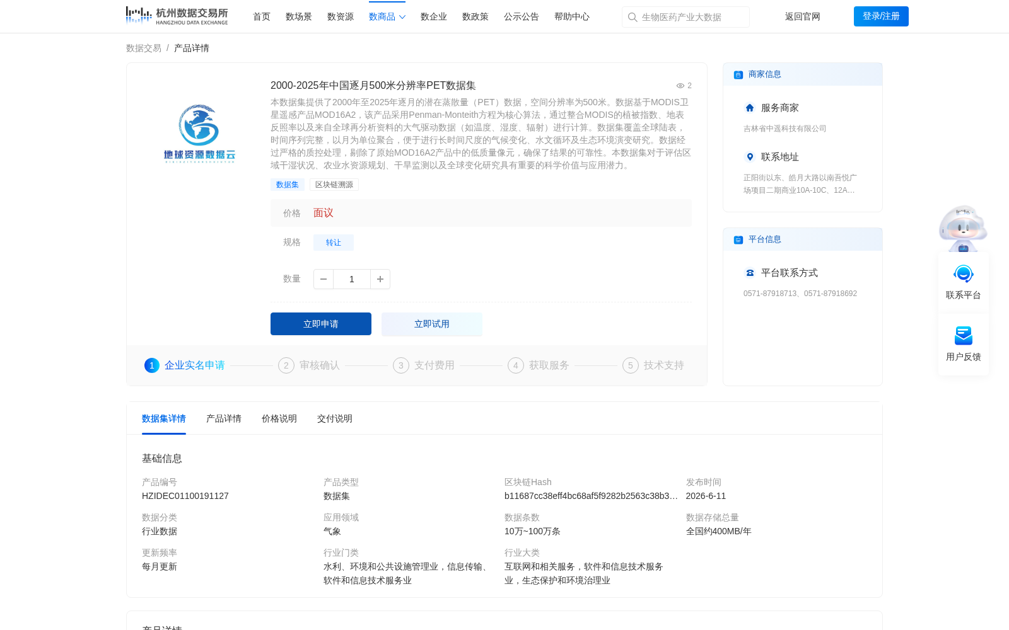Open 数企业 navigation item
1009x630 pixels.
434,16
